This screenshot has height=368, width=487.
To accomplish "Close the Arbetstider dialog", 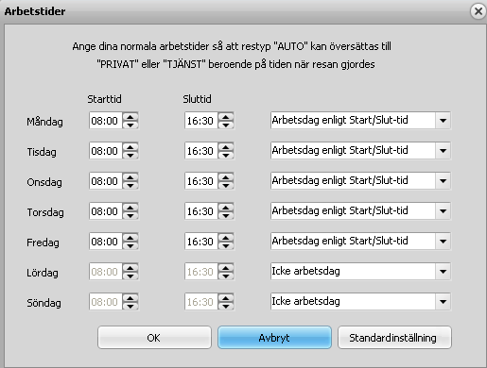I will click(478, 11).
